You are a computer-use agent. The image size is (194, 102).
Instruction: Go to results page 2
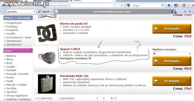pos(104,98)
